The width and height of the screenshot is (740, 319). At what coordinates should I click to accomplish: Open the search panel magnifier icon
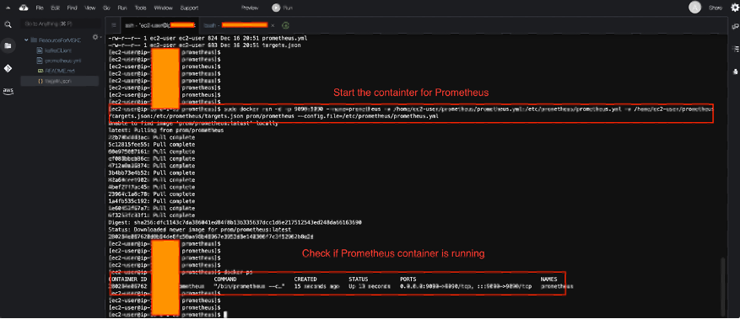click(x=8, y=24)
